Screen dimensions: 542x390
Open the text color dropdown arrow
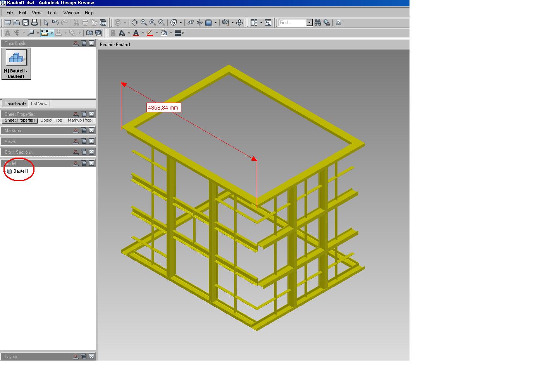click(143, 33)
